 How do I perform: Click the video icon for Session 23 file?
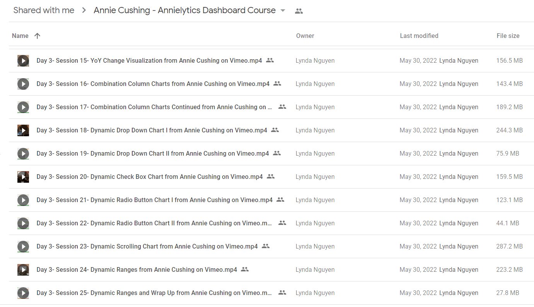23,247
